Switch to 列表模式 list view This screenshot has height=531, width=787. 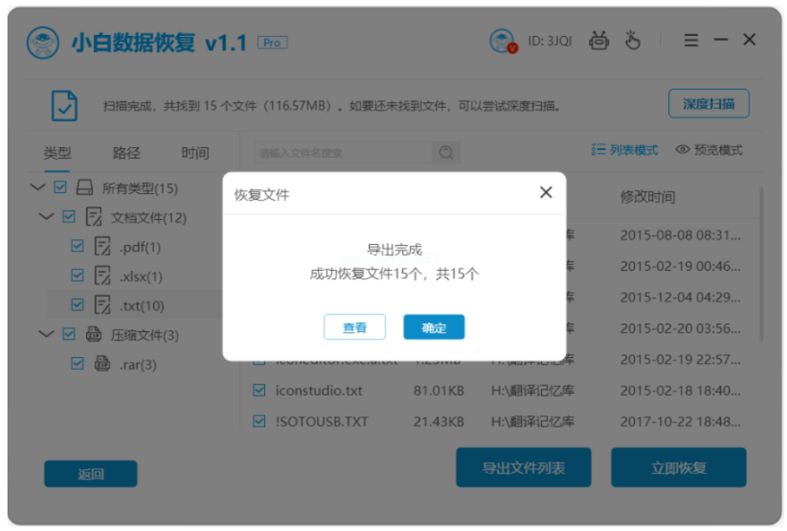click(x=625, y=151)
